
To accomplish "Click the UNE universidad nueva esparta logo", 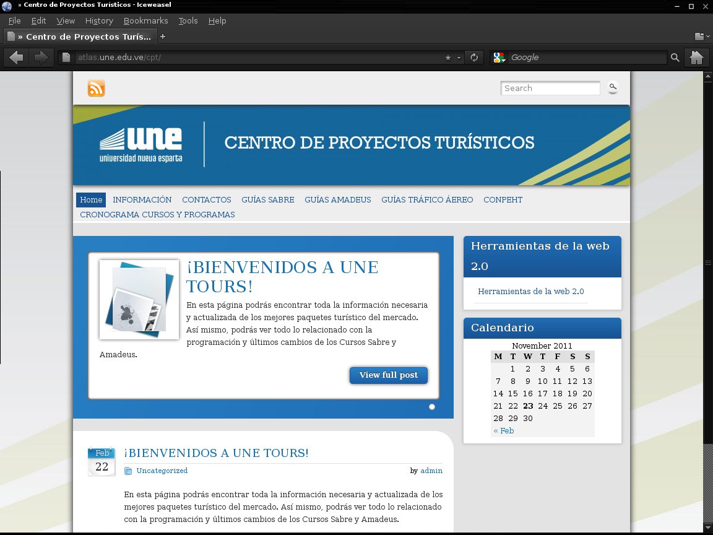I will pyautogui.click(x=141, y=145).
